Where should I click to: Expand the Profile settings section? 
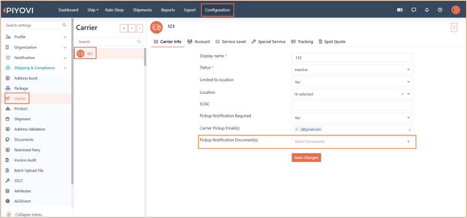coord(36,37)
